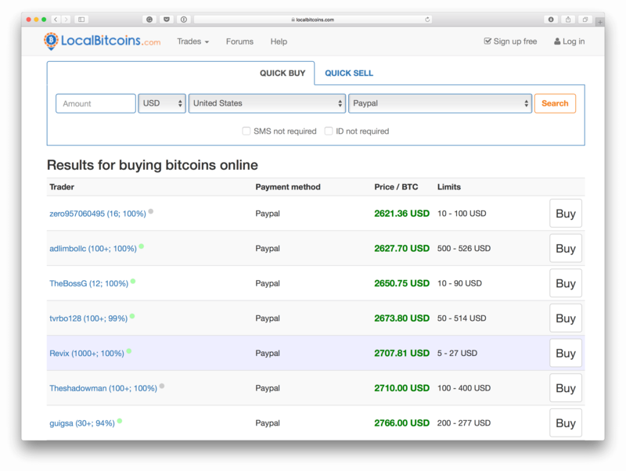Open the Sign up free link
The width and height of the screenshot is (626, 471).
510,41
